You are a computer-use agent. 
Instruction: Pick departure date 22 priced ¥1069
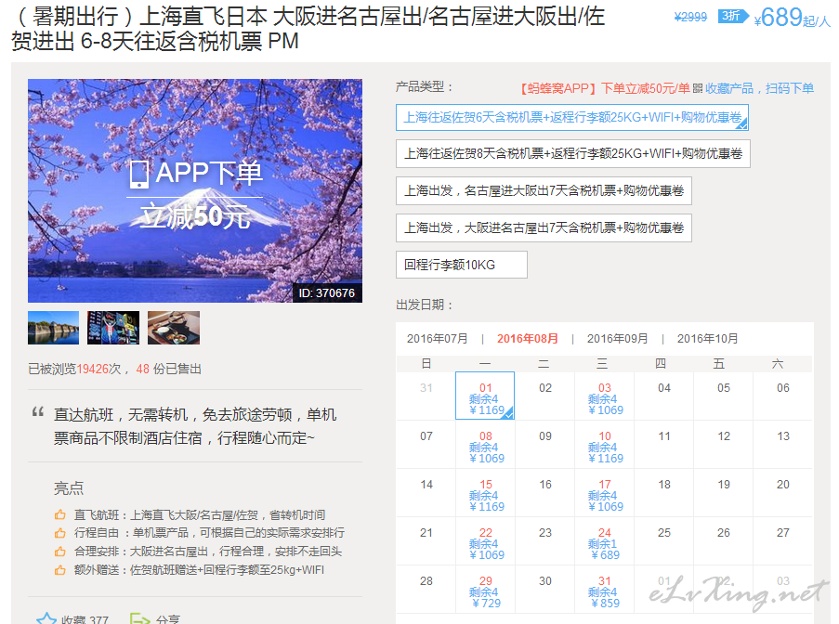point(485,540)
